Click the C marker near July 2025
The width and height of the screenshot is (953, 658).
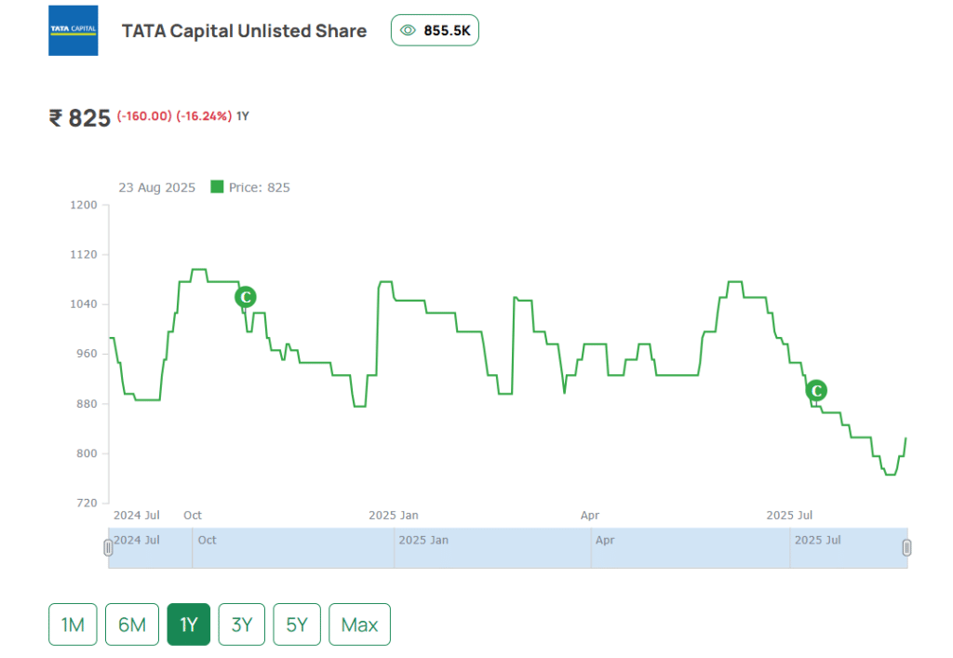pyautogui.click(x=816, y=391)
